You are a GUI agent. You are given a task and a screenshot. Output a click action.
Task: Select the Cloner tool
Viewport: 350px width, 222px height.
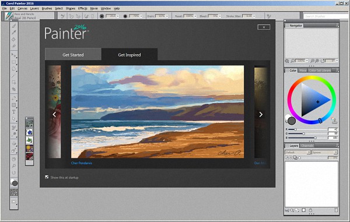[x=14, y=128]
